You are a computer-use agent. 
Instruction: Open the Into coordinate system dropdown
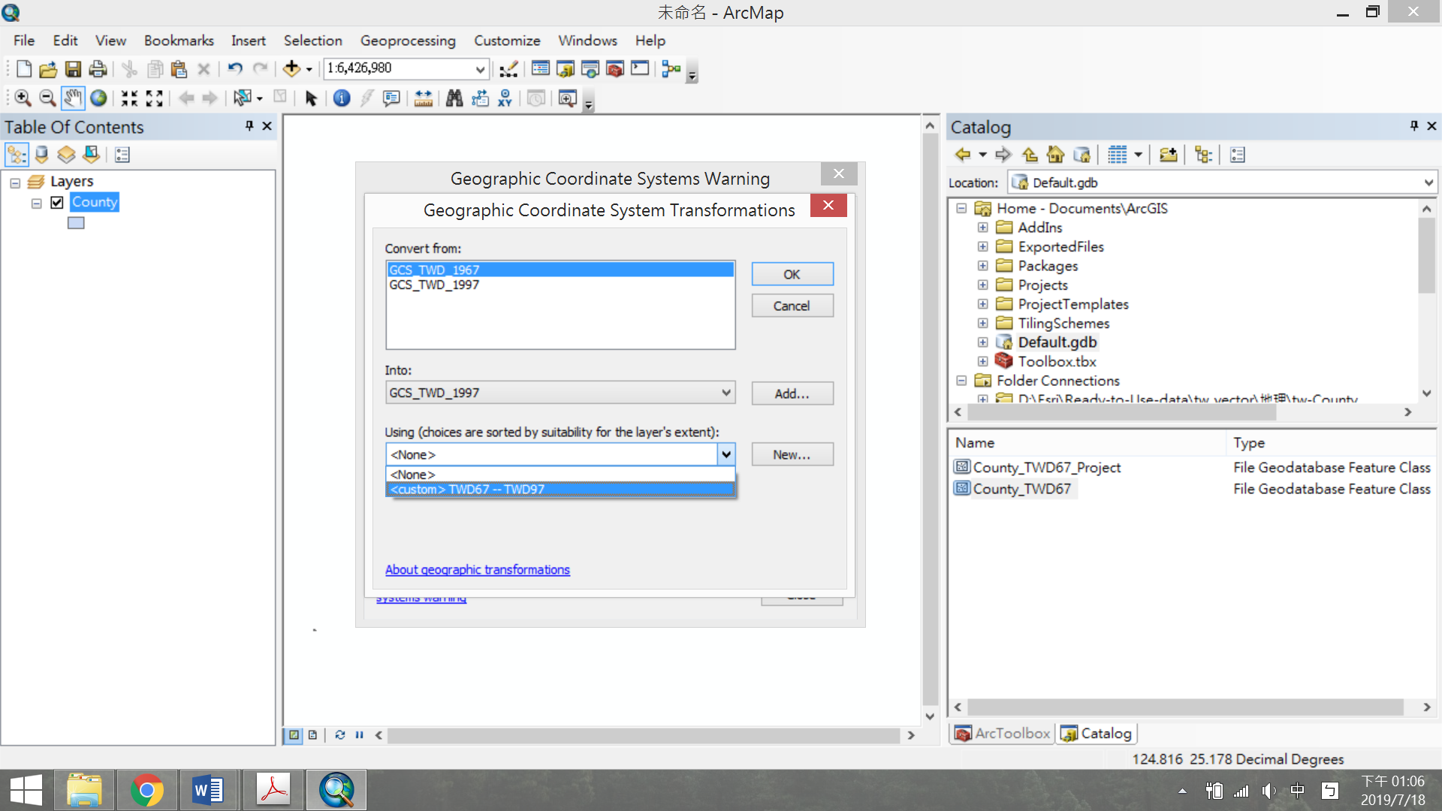click(726, 393)
